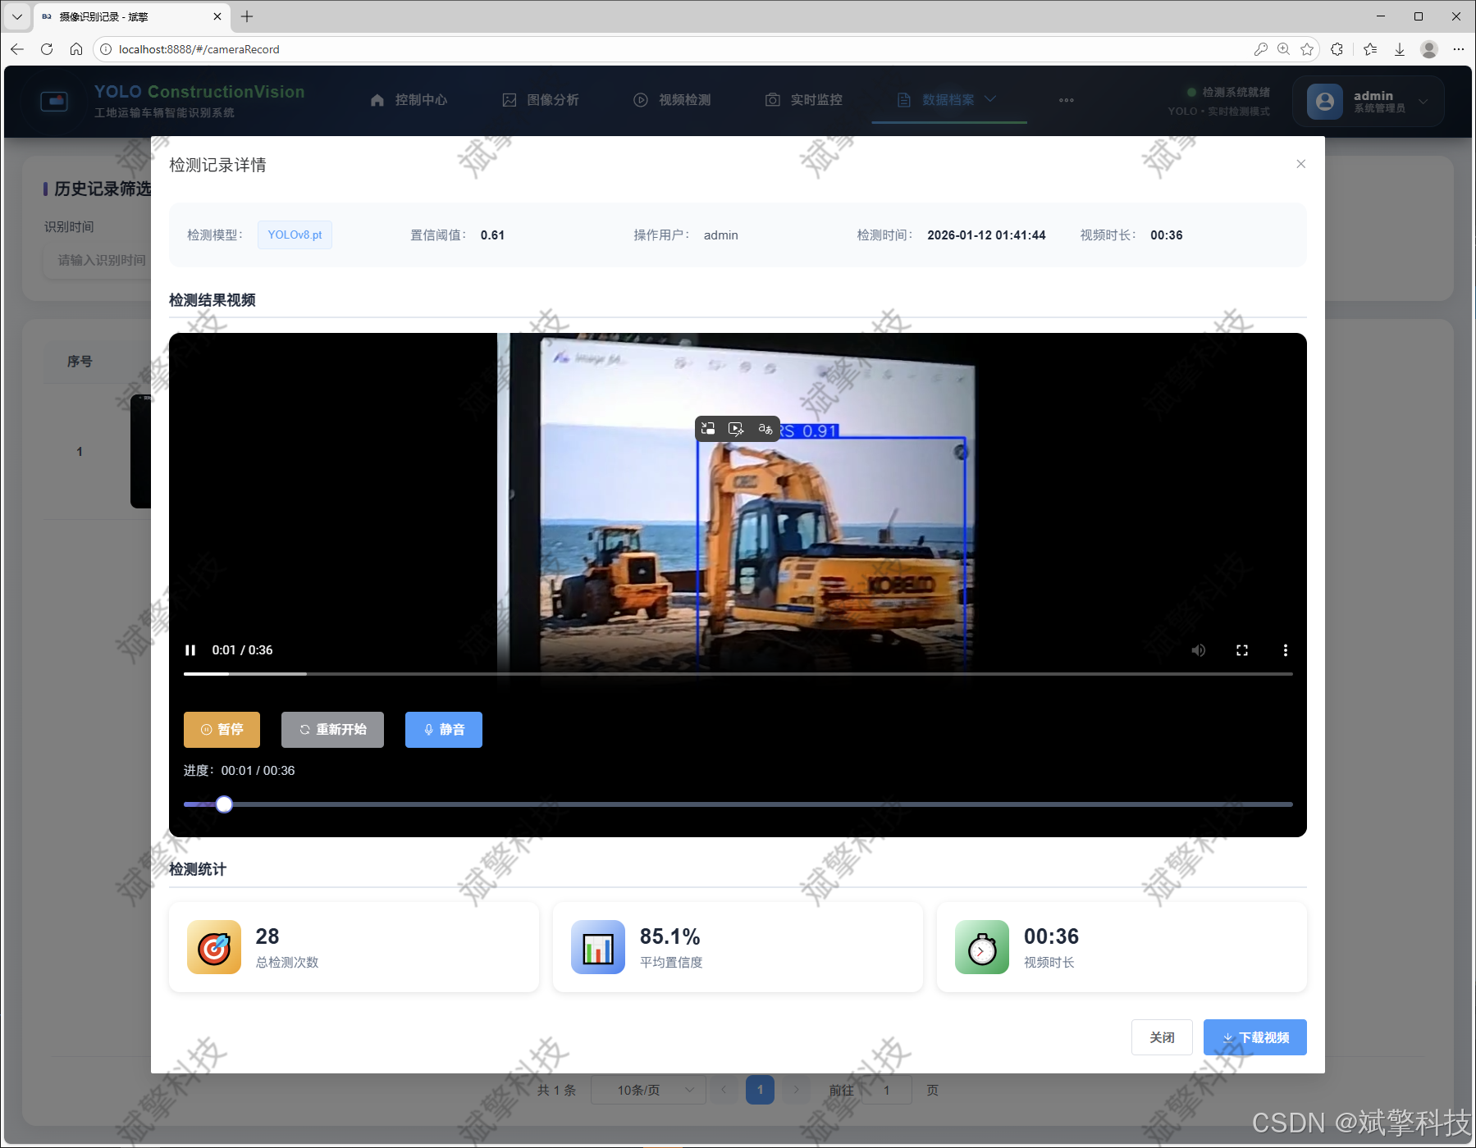Click the browser zoom magnifier icon
The width and height of the screenshot is (1476, 1148).
(x=1284, y=49)
